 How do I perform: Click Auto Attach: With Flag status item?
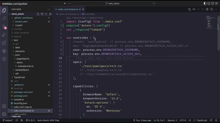48,120
